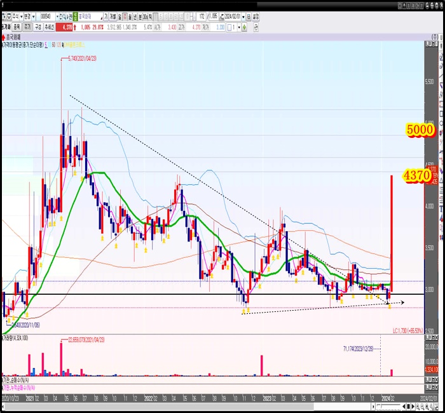Adjust the bottom zoom slider
Viewport: 445px width, 413px height.
[x=388, y=407]
